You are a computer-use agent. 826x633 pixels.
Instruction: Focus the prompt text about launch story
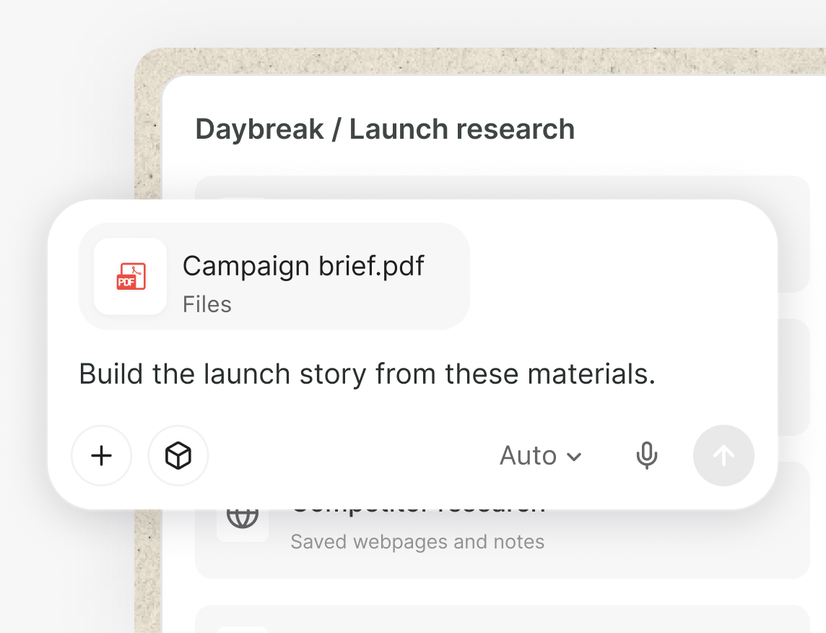tap(368, 374)
